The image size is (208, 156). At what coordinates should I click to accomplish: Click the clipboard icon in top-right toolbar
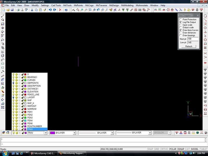pos(197,10)
